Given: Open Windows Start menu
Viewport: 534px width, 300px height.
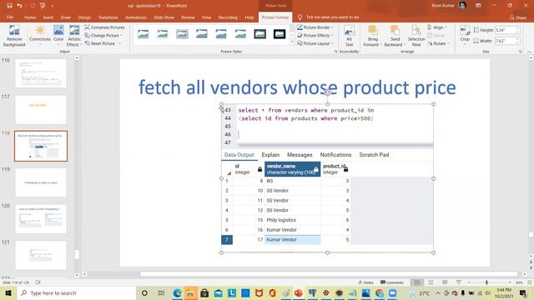Looking at the screenshot, I should pyautogui.click(x=8, y=292).
